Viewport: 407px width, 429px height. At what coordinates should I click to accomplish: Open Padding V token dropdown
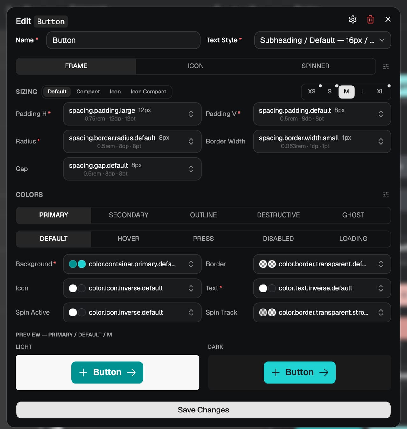322,114
